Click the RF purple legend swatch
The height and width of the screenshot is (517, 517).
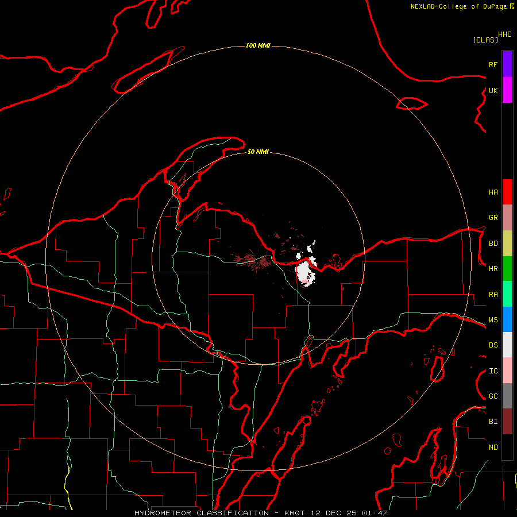(507, 64)
